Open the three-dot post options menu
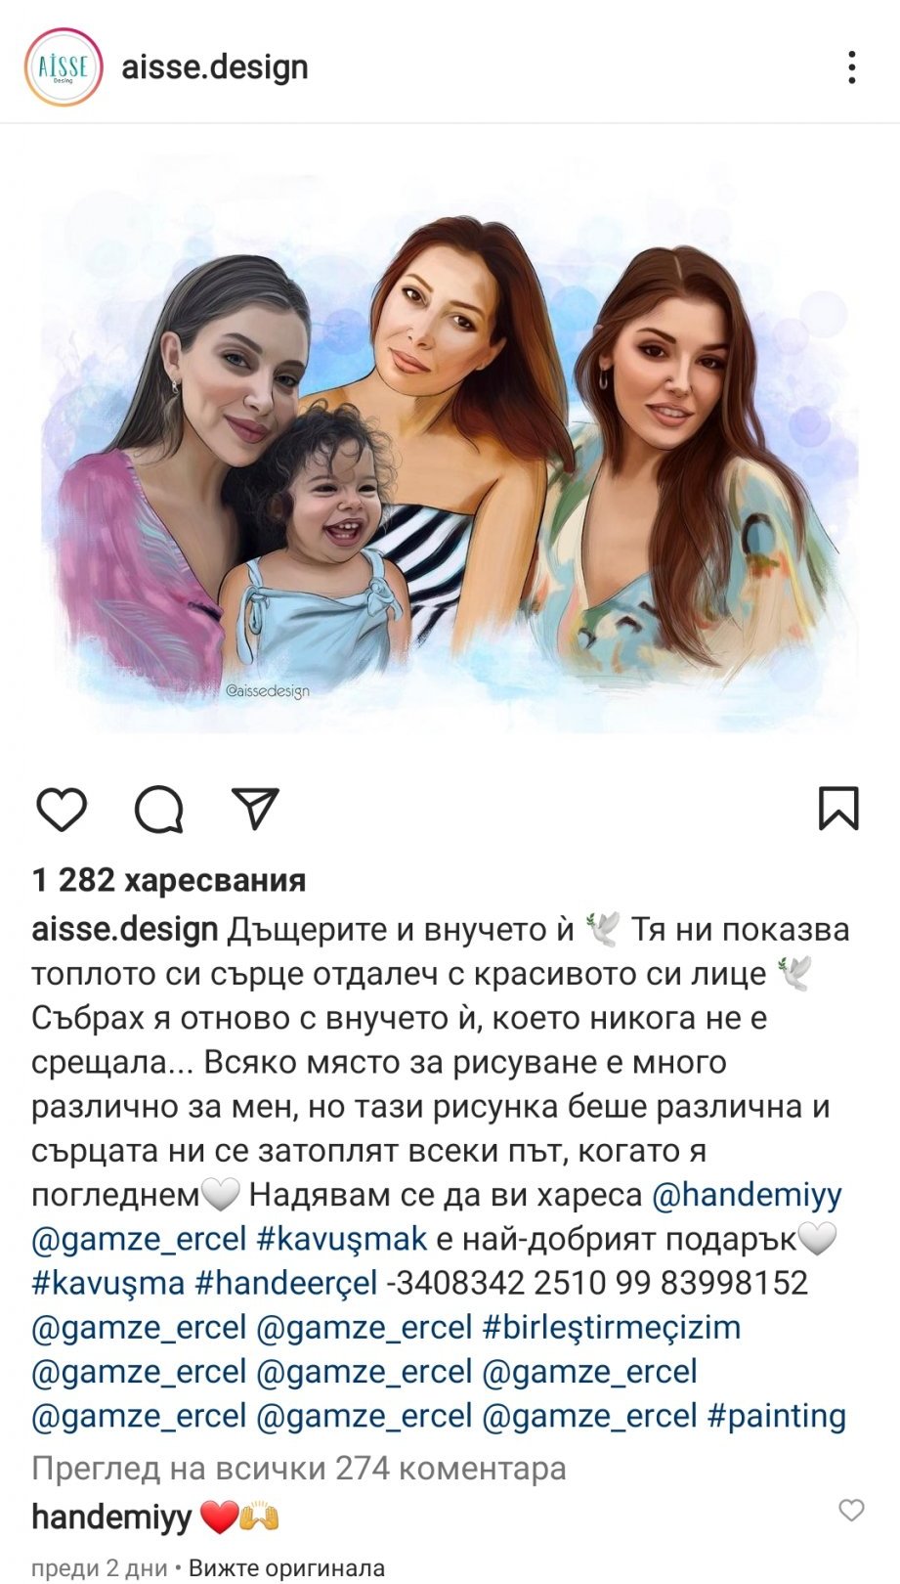Viewport: 900px width, 1584px height. [852, 67]
